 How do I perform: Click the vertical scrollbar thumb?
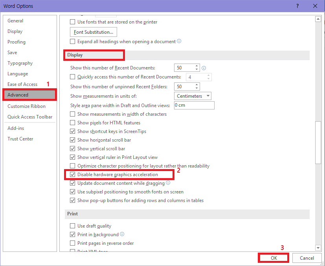click(x=318, y=142)
